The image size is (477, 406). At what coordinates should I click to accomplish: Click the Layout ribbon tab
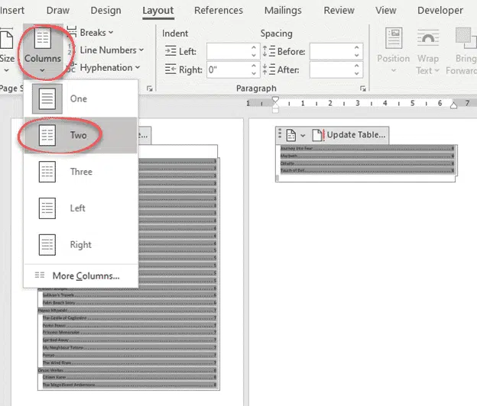[x=158, y=11]
